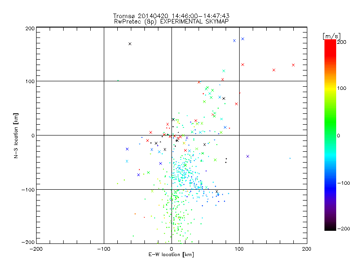Click the colorbar tick label '200'
Viewport: 361px width, 271px height.
[x=342, y=42]
